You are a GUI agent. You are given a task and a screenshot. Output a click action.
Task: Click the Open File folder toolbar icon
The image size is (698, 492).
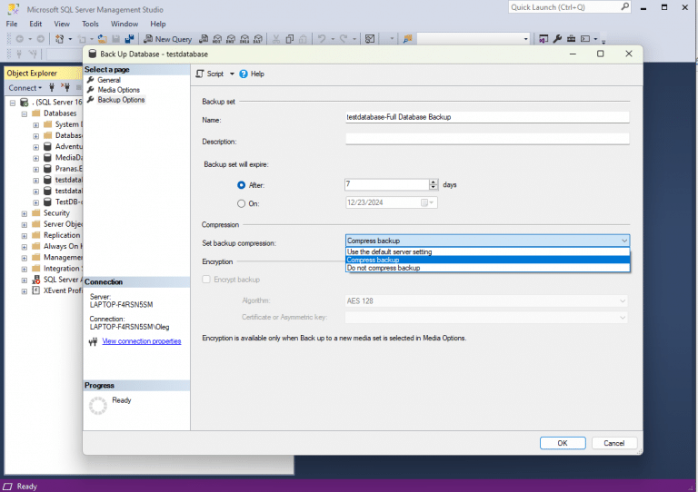pyautogui.click(x=103, y=39)
